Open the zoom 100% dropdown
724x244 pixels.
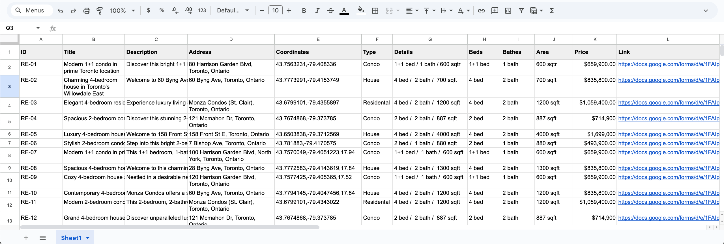coord(123,10)
